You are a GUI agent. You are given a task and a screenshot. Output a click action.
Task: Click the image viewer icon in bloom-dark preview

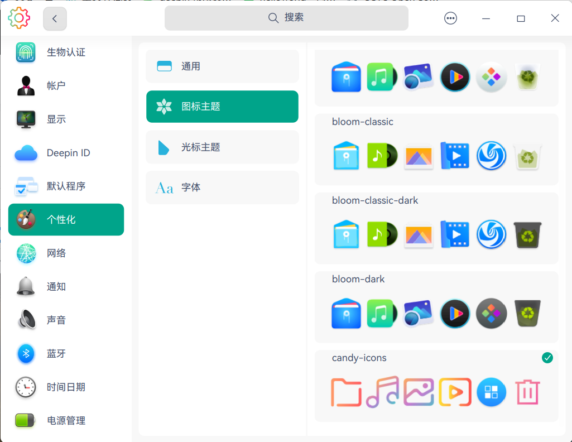pos(419,313)
